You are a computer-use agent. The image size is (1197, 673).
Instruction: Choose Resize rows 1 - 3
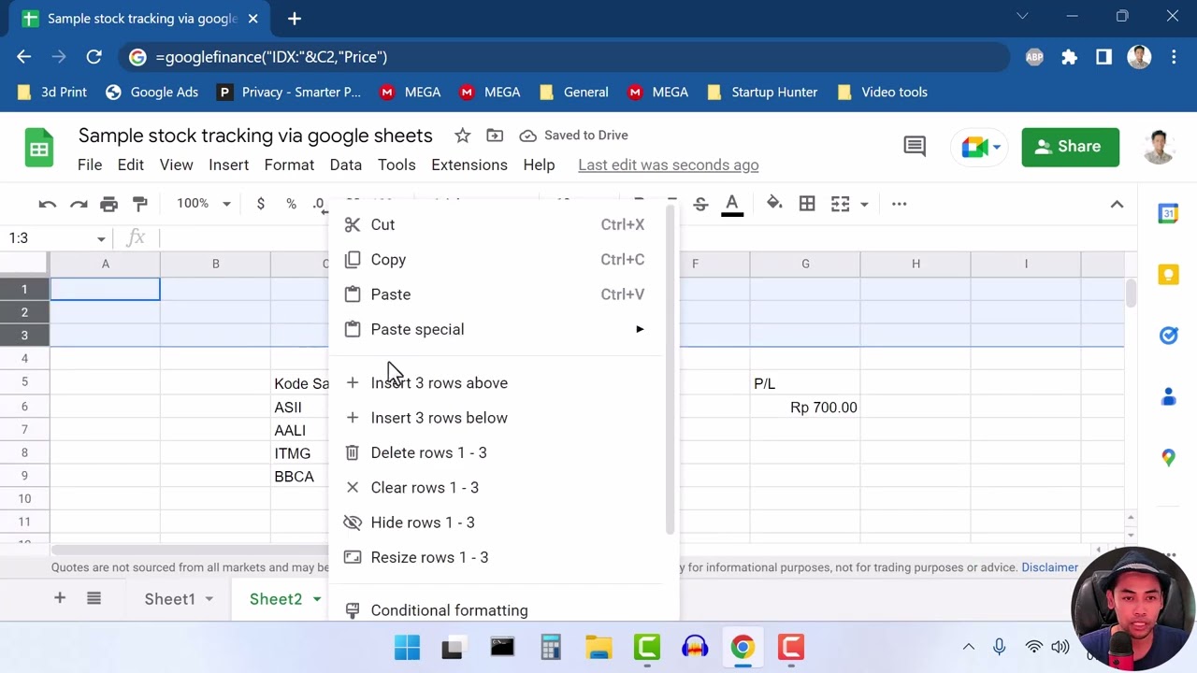click(x=495, y=557)
